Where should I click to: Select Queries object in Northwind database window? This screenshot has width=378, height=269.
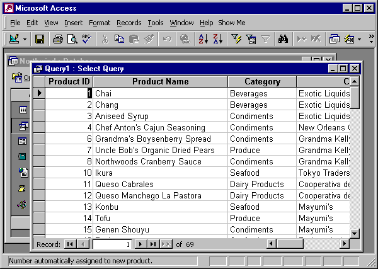pos(23,125)
